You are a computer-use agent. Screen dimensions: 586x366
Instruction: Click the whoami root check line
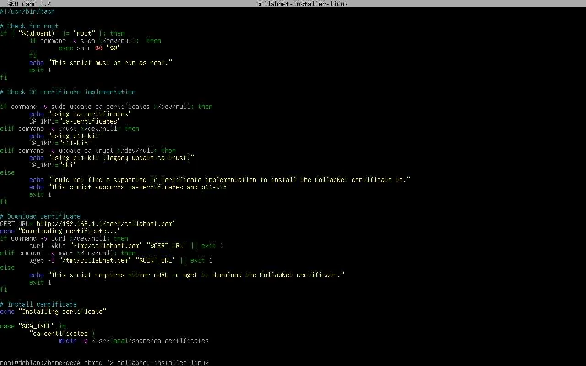pos(62,33)
